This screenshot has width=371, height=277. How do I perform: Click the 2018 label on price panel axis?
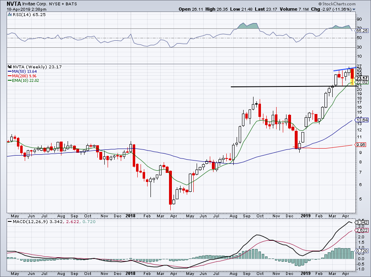coord(130,216)
